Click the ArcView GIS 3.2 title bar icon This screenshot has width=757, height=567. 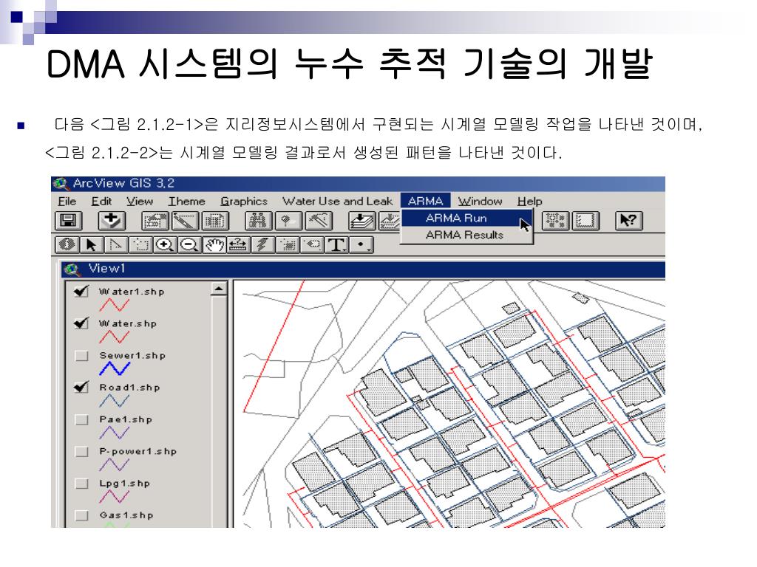click(x=61, y=184)
